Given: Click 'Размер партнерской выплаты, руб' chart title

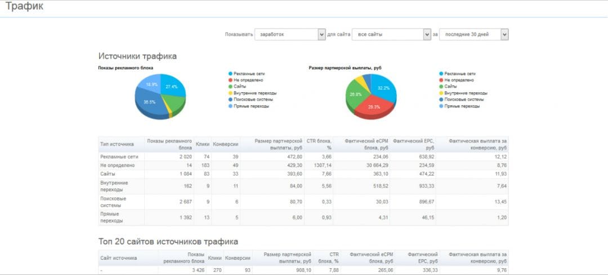Looking at the screenshot, I should click(345, 68).
